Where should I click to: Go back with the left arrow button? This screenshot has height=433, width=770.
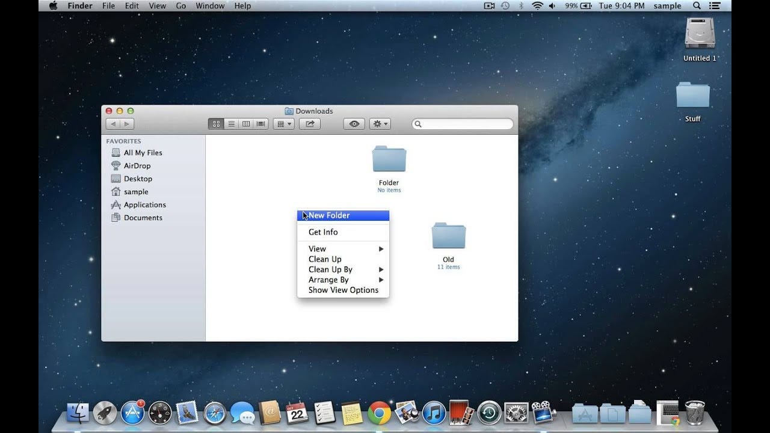click(x=112, y=124)
